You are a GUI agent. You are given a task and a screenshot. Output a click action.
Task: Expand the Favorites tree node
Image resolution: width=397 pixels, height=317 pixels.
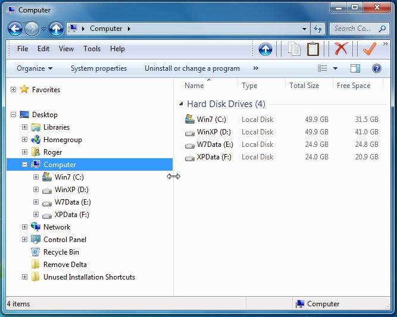[x=14, y=90]
